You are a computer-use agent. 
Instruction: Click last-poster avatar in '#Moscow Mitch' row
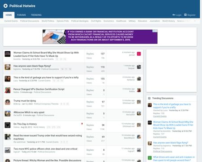139,113
